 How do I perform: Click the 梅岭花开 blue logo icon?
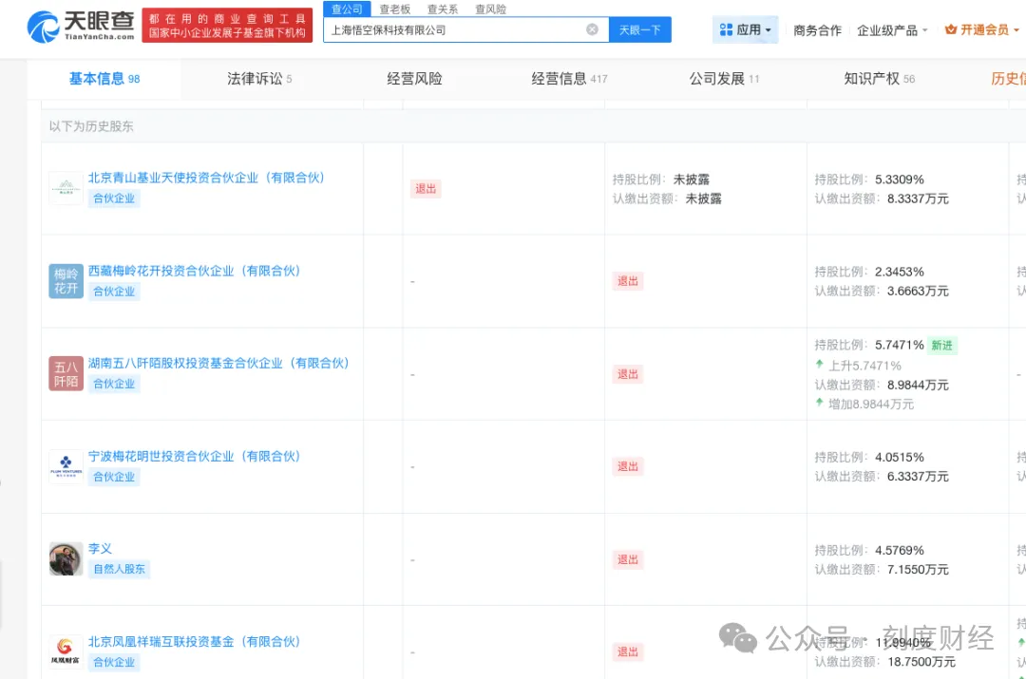point(66,281)
